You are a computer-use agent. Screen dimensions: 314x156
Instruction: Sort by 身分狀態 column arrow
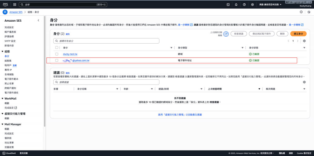pyautogui.click(x=304, y=48)
